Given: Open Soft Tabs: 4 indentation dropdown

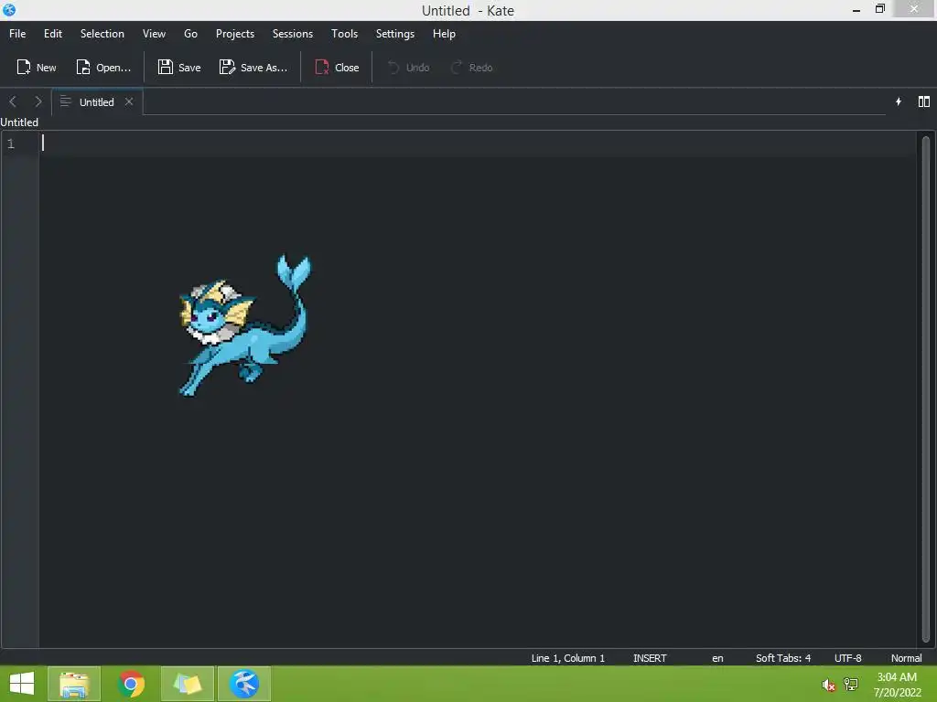Looking at the screenshot, I should 783,658.
